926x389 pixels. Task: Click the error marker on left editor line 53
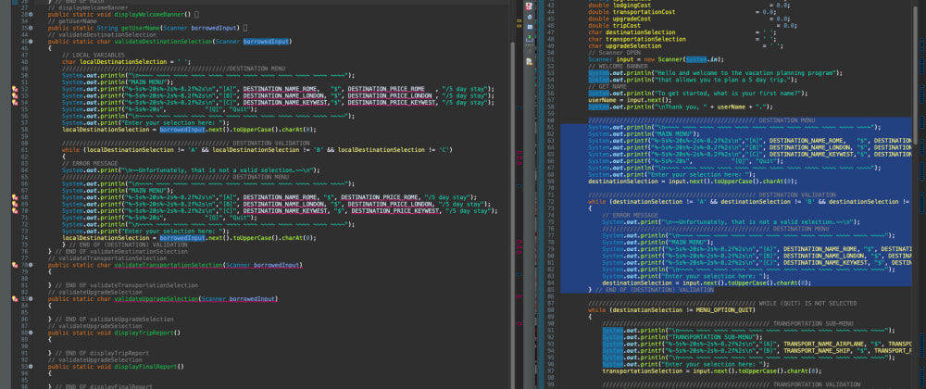tap(15, 95)
